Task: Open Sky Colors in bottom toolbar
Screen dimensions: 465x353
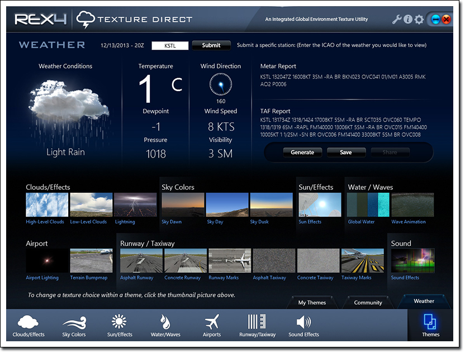Action: [x=74, y=326]
